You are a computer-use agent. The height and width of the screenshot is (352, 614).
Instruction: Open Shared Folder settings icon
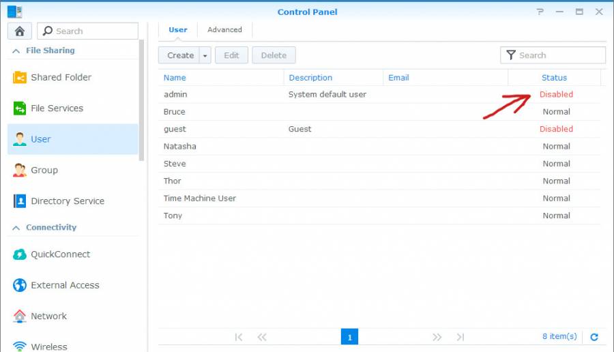coord(20,78)
